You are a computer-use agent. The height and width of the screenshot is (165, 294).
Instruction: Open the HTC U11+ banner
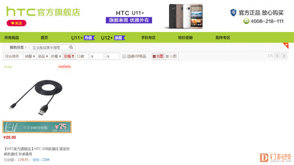tap(129, 16)
